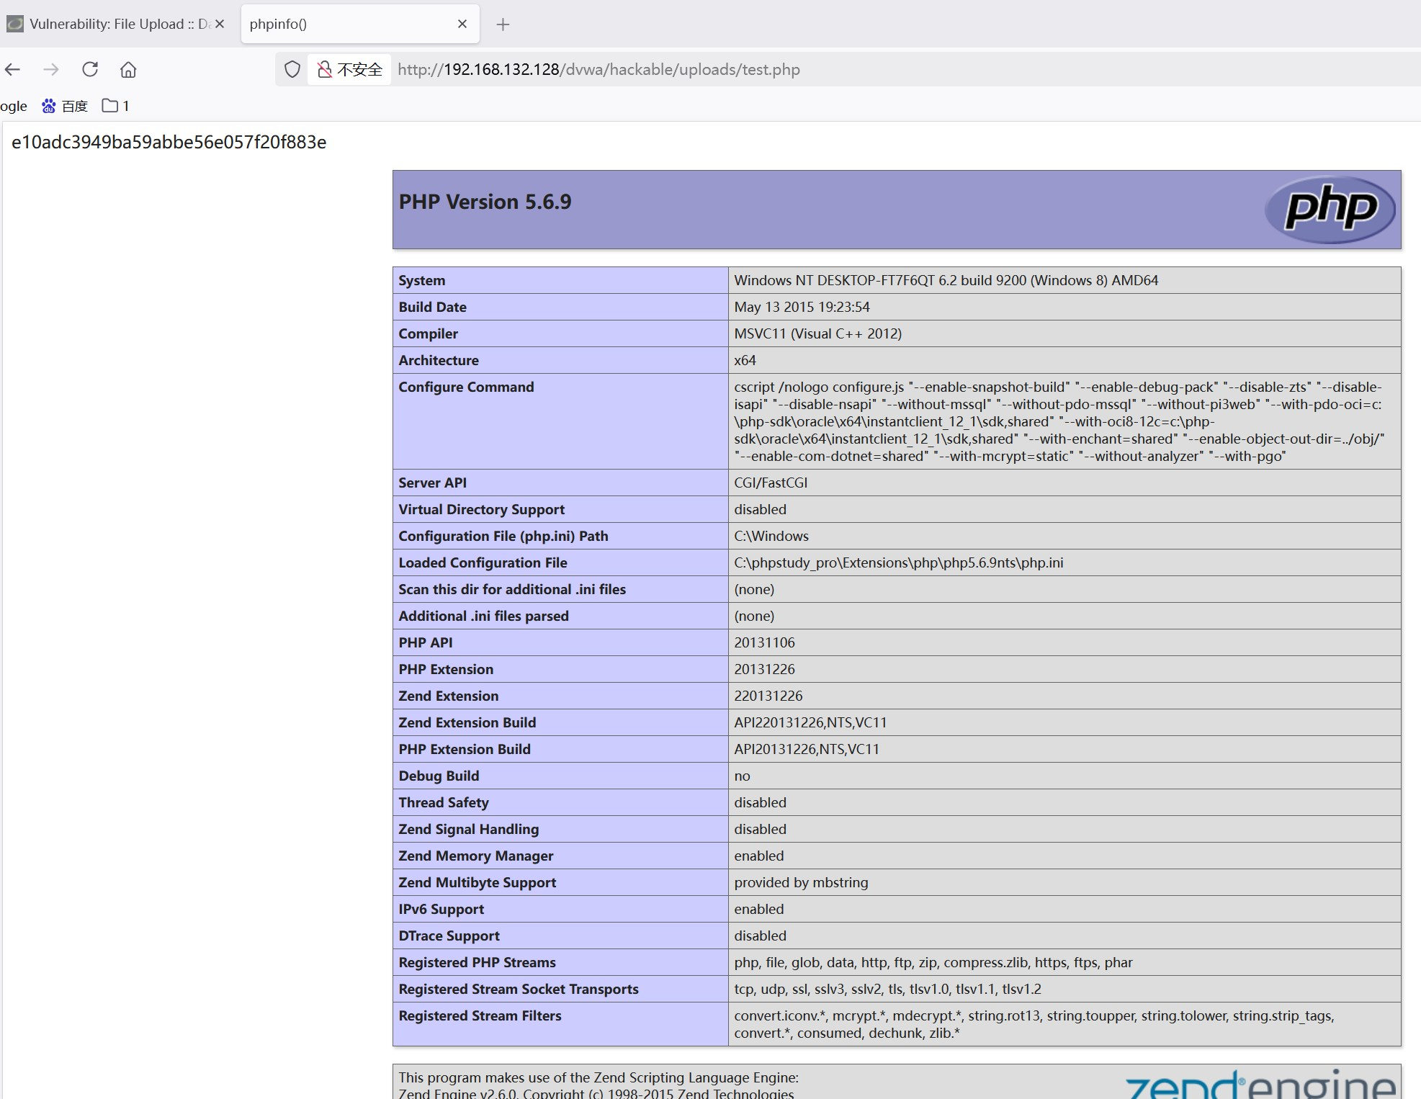Viewport: 1421px width, 1099px height.
Task: Click the MD5 hash text at top
Action: tap(169, 142)
